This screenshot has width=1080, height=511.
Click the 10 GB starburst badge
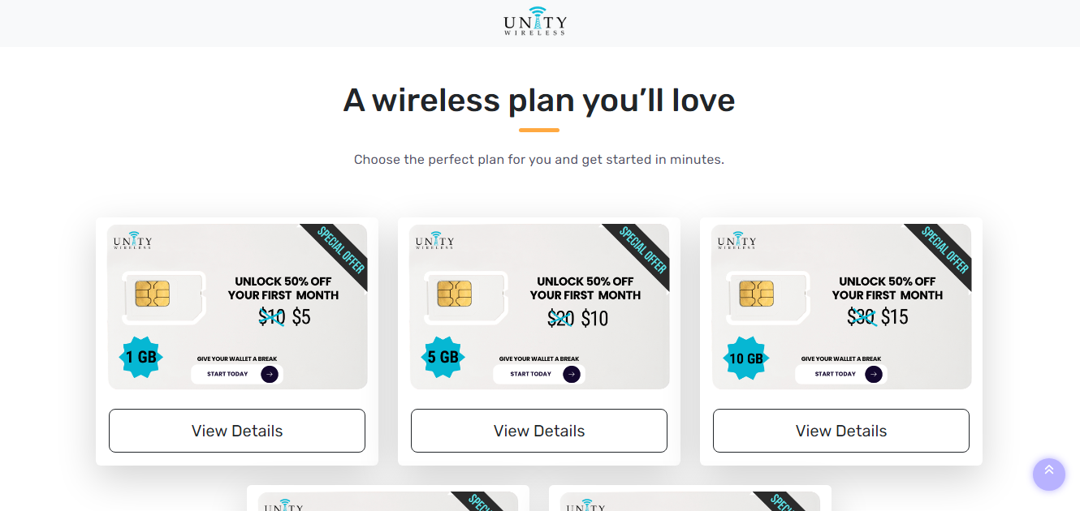pyautogui.click(x=745, y=358)
